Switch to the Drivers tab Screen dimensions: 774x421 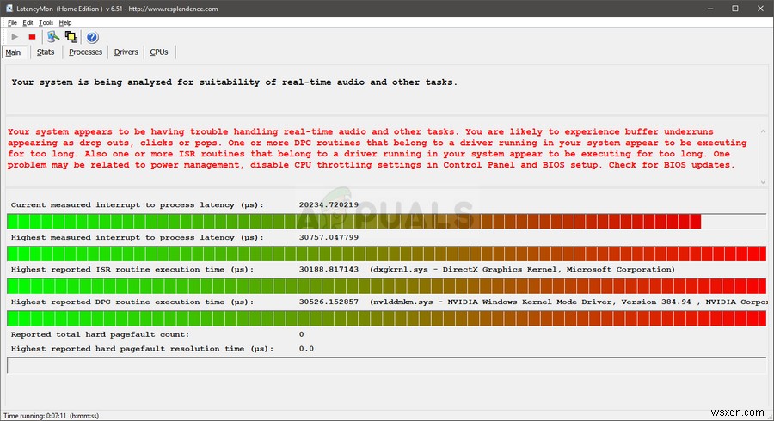coord(126,52)
